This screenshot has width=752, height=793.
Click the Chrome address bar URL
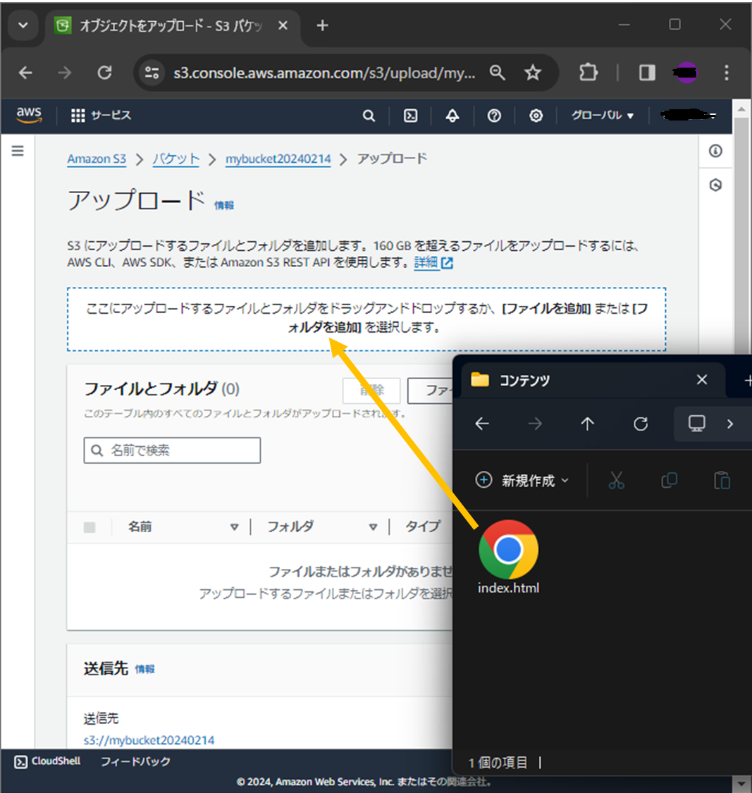[x=324, y=73]
